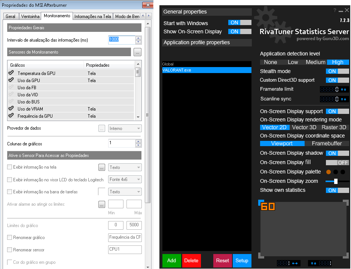
Task: Check Exibir informação na tela box
Action: (10, 167)
